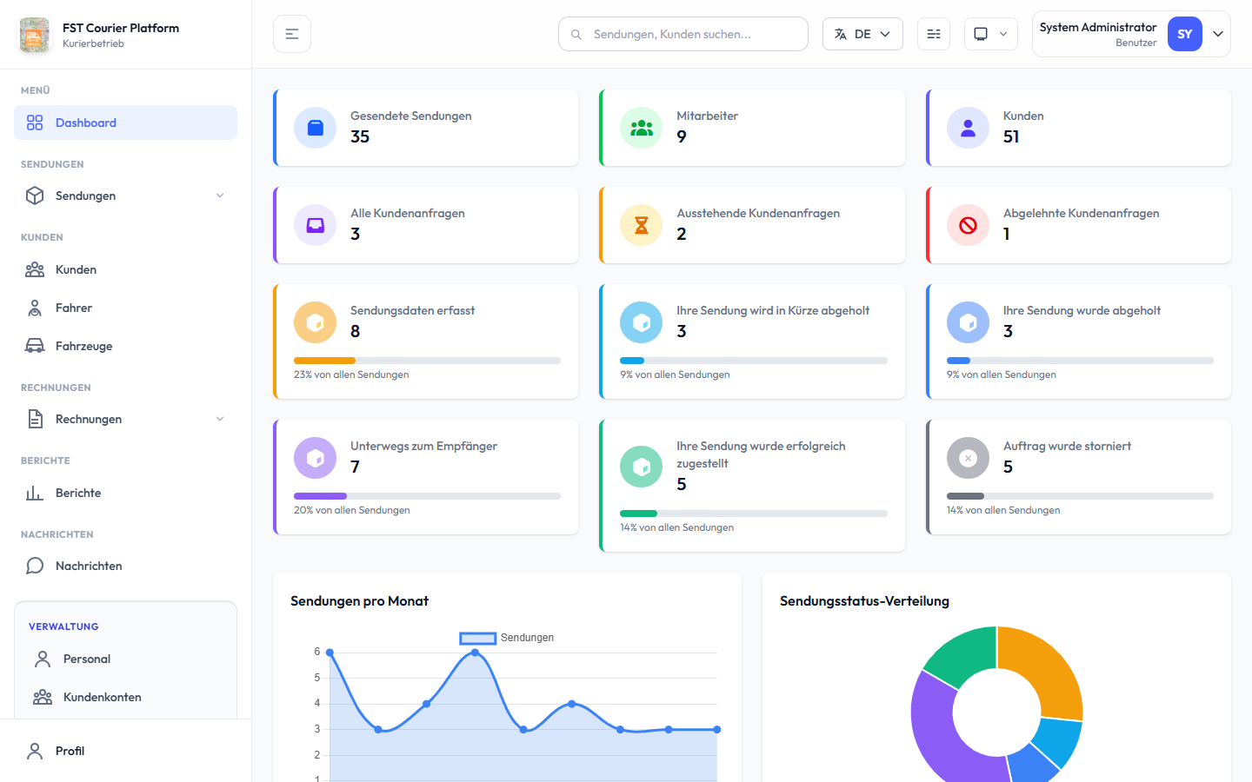
Task: Open the Abgelehnte Kundenanfragen card title
Action: tap(1081, 213)
